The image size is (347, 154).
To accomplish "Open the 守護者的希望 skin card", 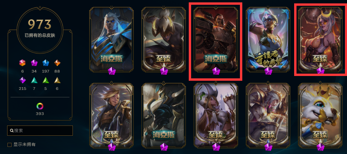I will 268,40.
